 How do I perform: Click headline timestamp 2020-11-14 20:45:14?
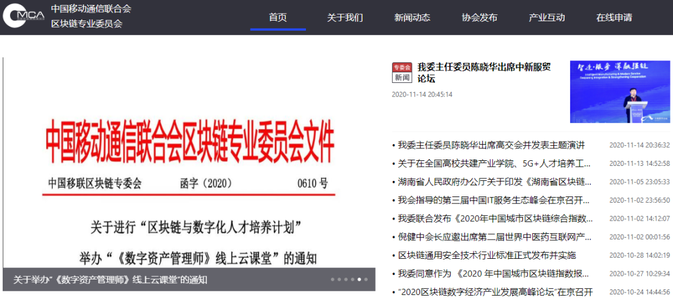tap(422, 94)
